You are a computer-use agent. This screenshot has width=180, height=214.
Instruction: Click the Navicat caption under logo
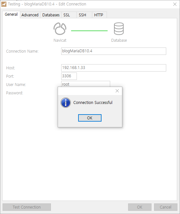(x=60, y=40)
